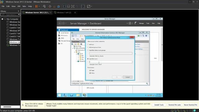The width and height of the screenshot is (199, 112).
Task: Click the Specified users text field
Action: click(x=111, y=62)
